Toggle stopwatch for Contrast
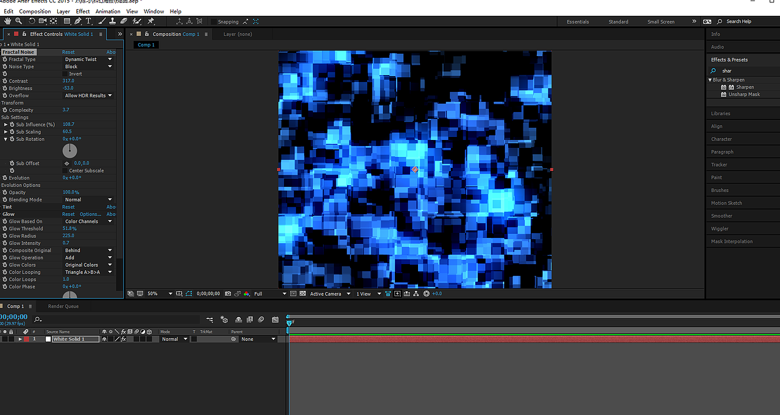This screenshot has height=415, width=780. [x=5, y=81]
